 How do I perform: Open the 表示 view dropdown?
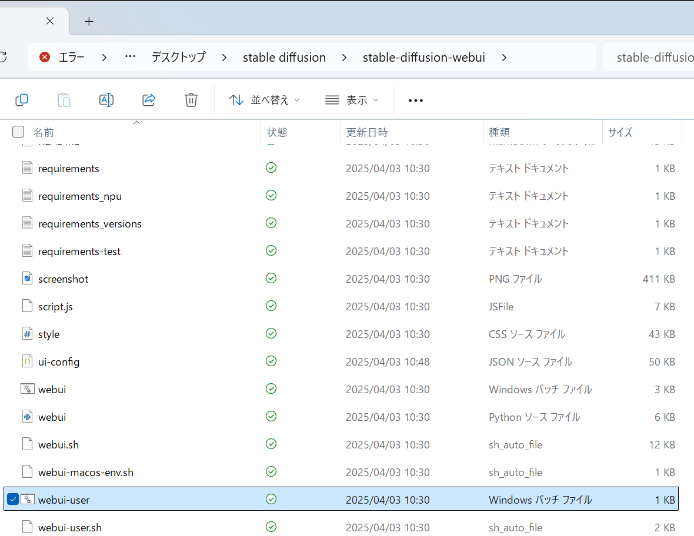click(x=352, y=101)
